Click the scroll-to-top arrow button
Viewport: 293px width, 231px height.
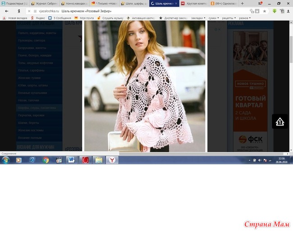(279, 122)
